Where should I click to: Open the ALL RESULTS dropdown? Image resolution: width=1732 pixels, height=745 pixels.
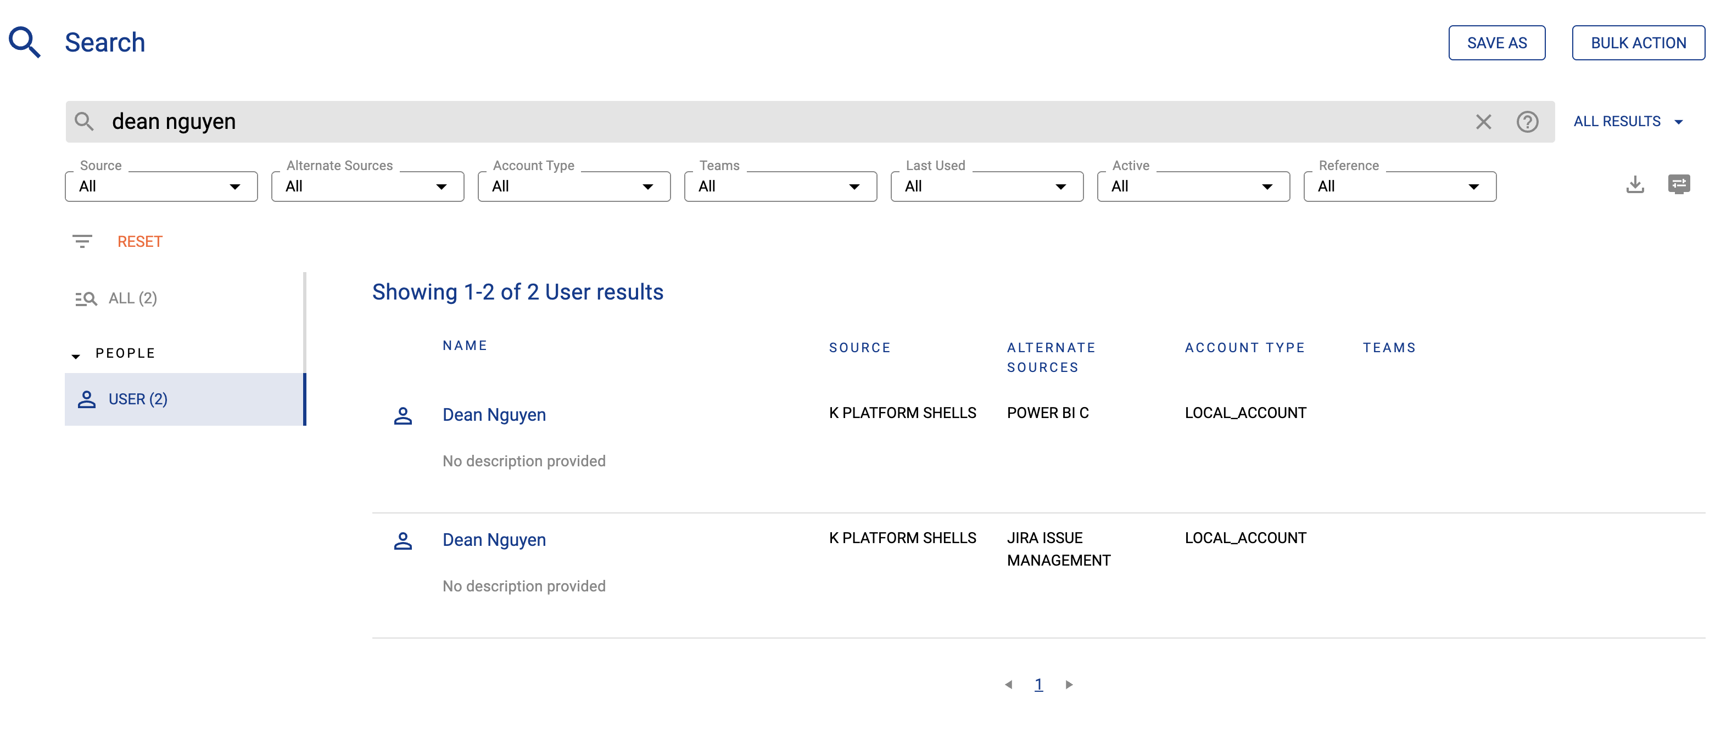click(1628, 122)
